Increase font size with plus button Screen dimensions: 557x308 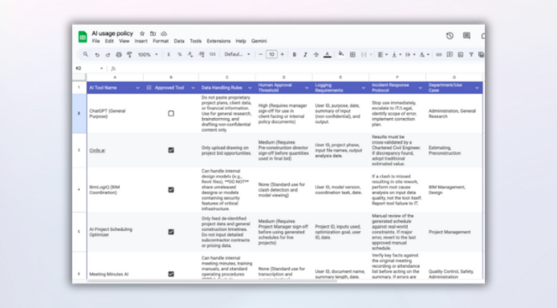point(283,55)
